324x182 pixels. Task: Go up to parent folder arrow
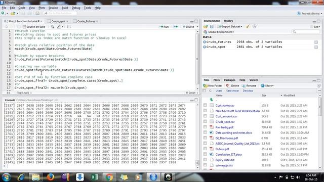pos(212,100)
